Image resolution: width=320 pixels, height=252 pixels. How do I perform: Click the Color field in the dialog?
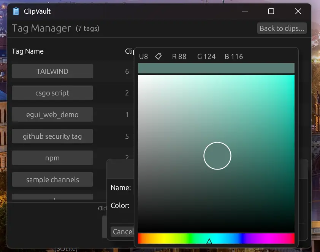(x=120, y=205)
